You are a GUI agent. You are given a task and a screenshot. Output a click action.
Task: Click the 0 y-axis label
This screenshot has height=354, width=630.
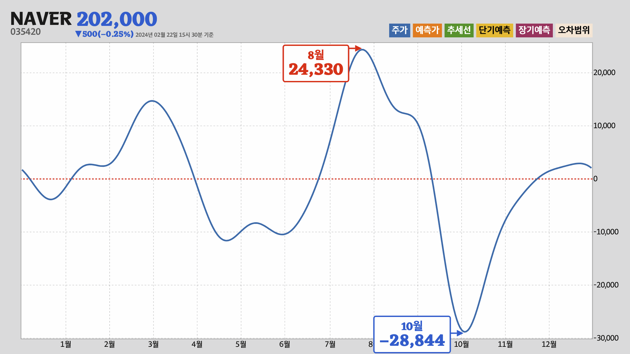click(596, 179)
